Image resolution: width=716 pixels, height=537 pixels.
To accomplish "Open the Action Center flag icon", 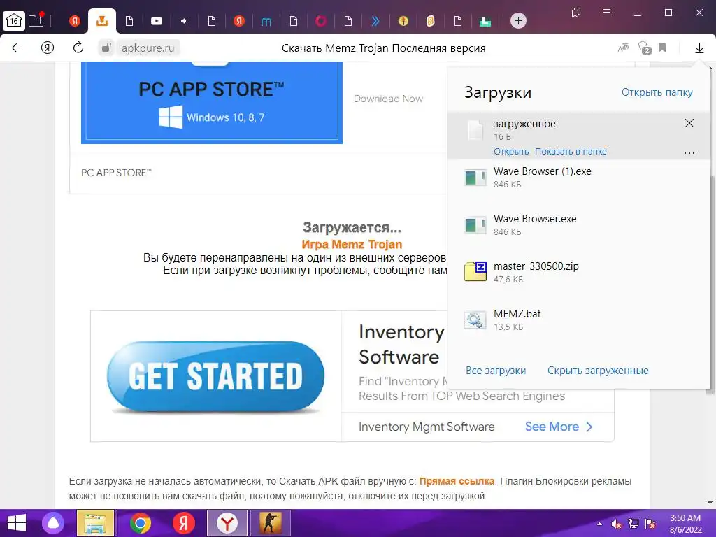I will pos(650,524).
